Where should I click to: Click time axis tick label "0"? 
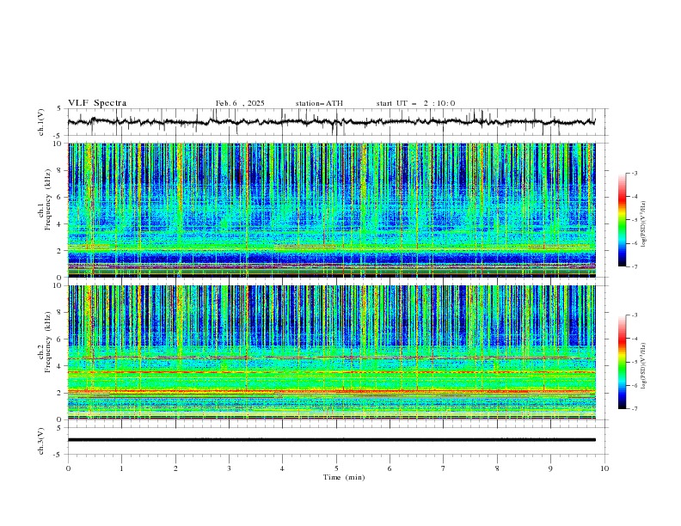point(68,468)
